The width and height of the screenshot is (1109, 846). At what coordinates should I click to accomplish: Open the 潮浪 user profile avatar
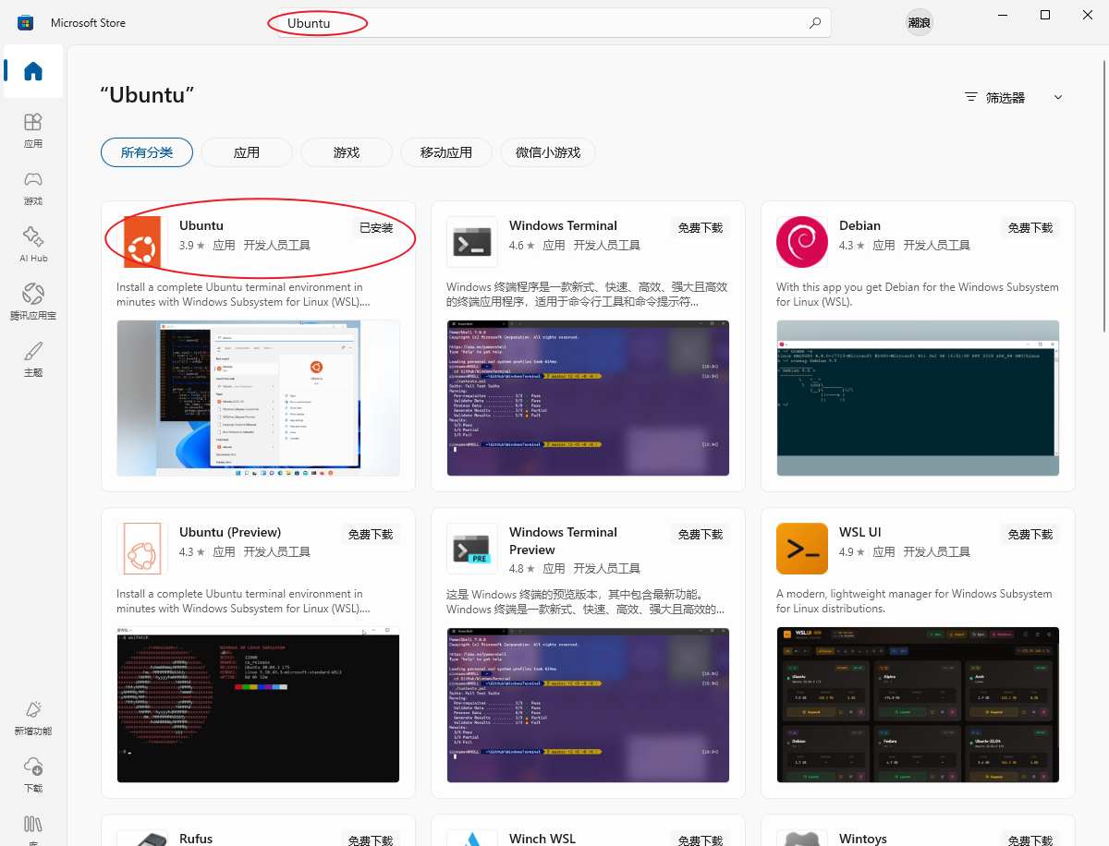919,22
